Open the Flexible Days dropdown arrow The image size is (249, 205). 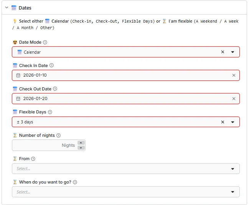pos(233,122)
